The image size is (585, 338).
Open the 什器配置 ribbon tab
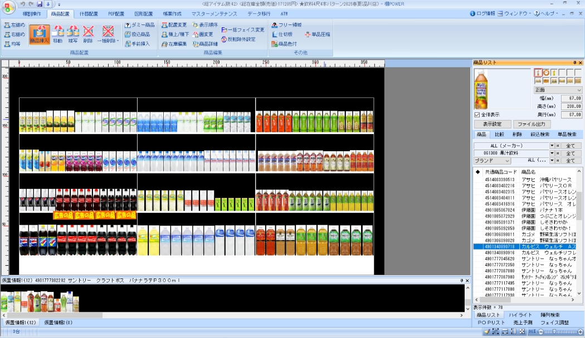click(89, 13)
